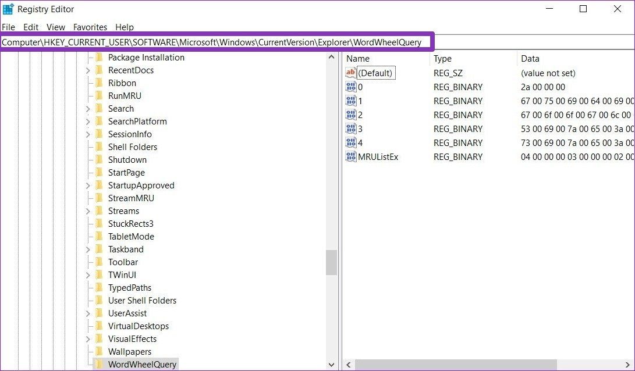Click the RecentDocs folder icon
Image resolution: width=635 pixels, height=371 pixels.
click(x=99, y=70)
